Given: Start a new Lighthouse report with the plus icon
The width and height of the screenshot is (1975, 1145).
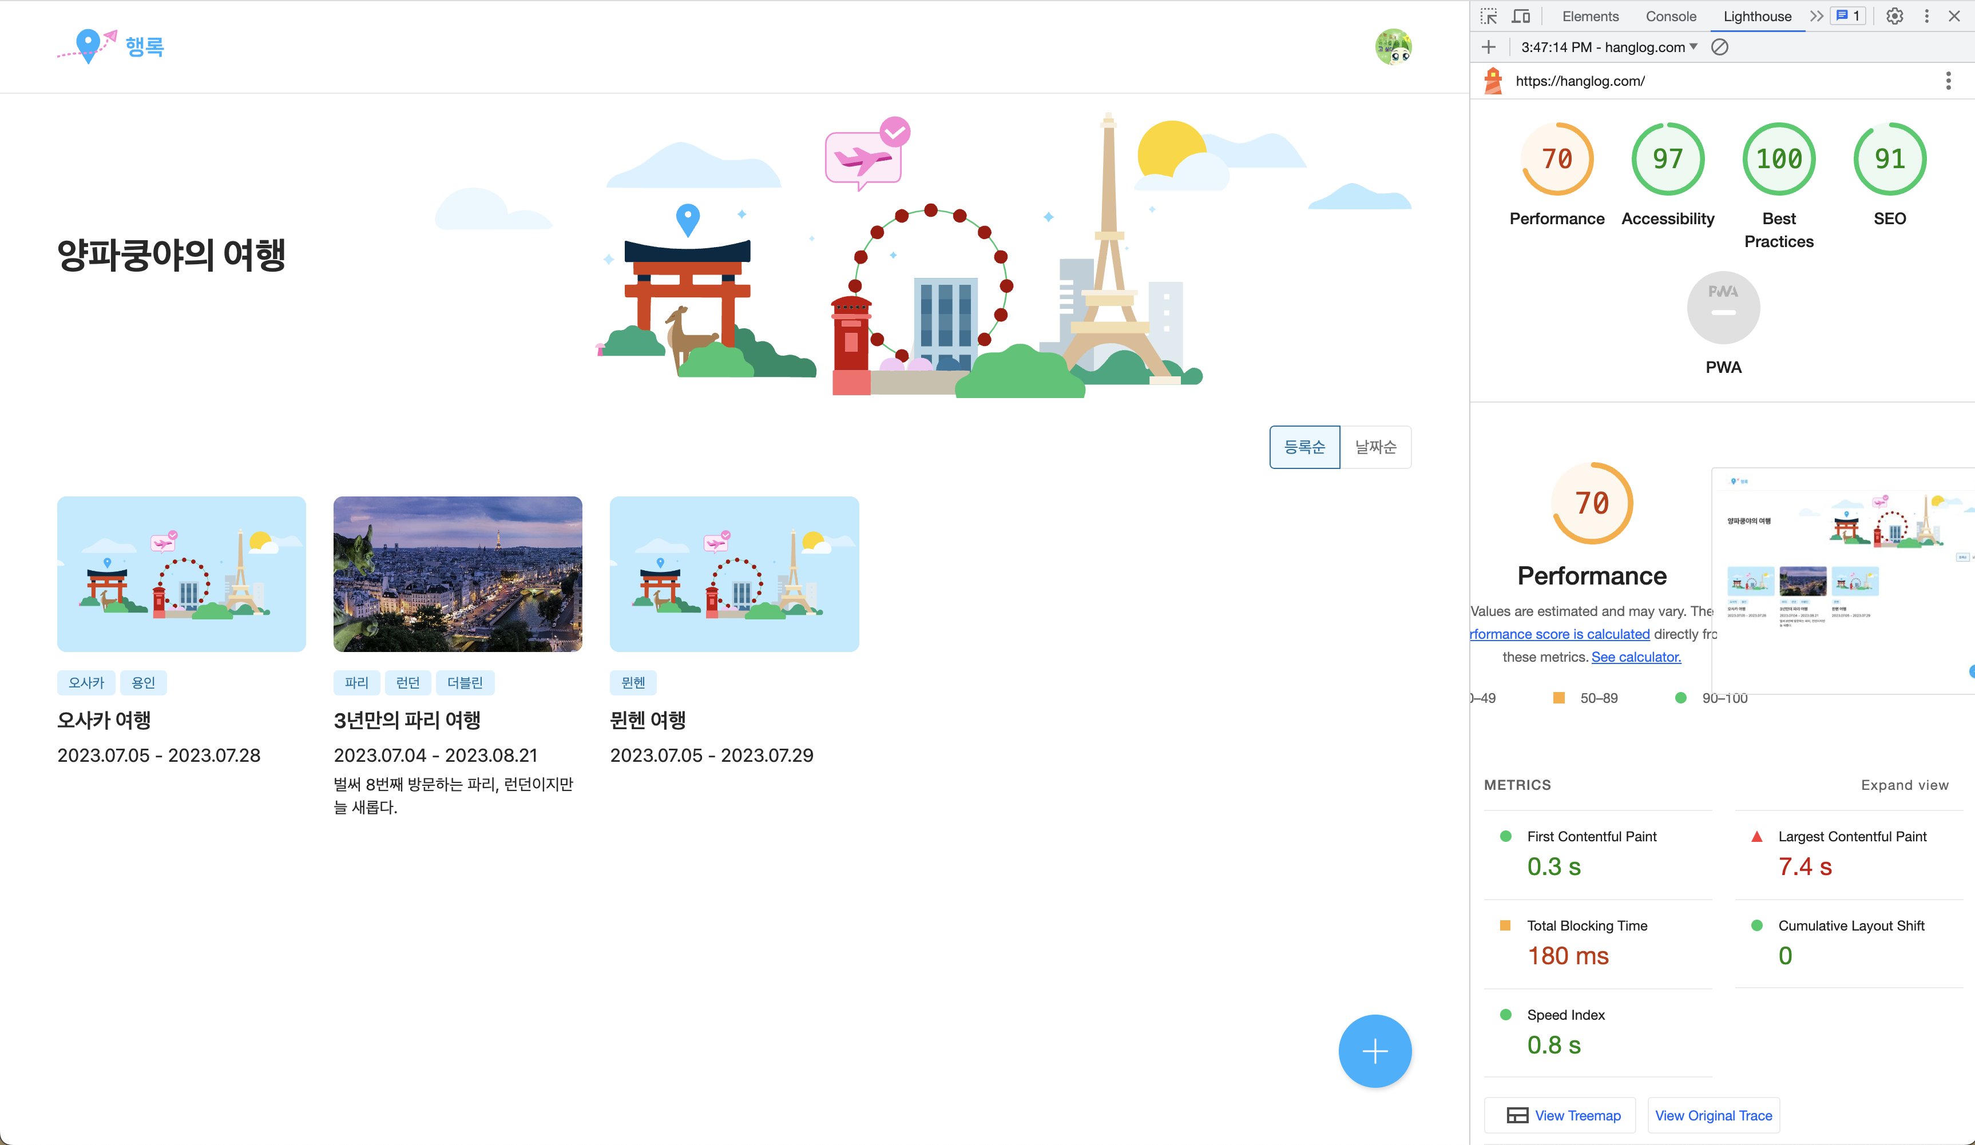Looking at the screenshot, I should coord(1488,47).
